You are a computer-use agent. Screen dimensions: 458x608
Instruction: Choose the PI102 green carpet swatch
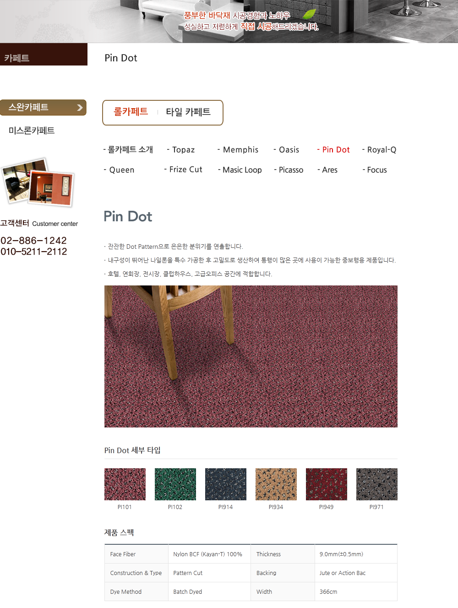(175, 484)
